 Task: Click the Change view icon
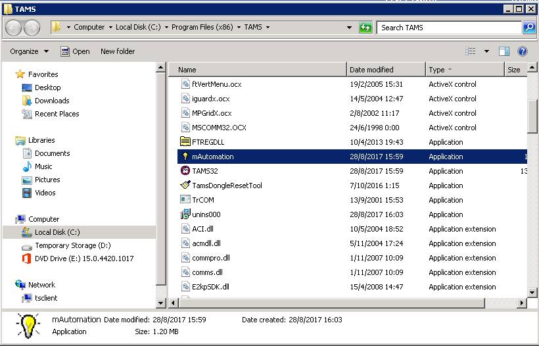tap(470, 51)
